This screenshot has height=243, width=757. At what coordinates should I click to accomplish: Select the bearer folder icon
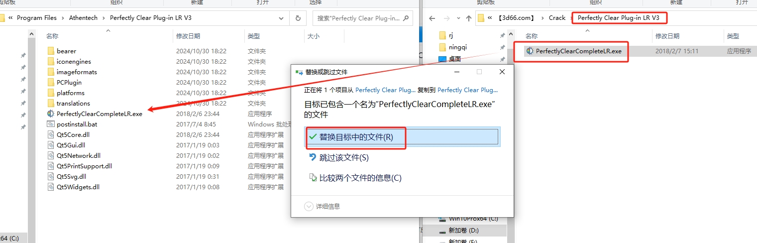[x=50, y=51]
